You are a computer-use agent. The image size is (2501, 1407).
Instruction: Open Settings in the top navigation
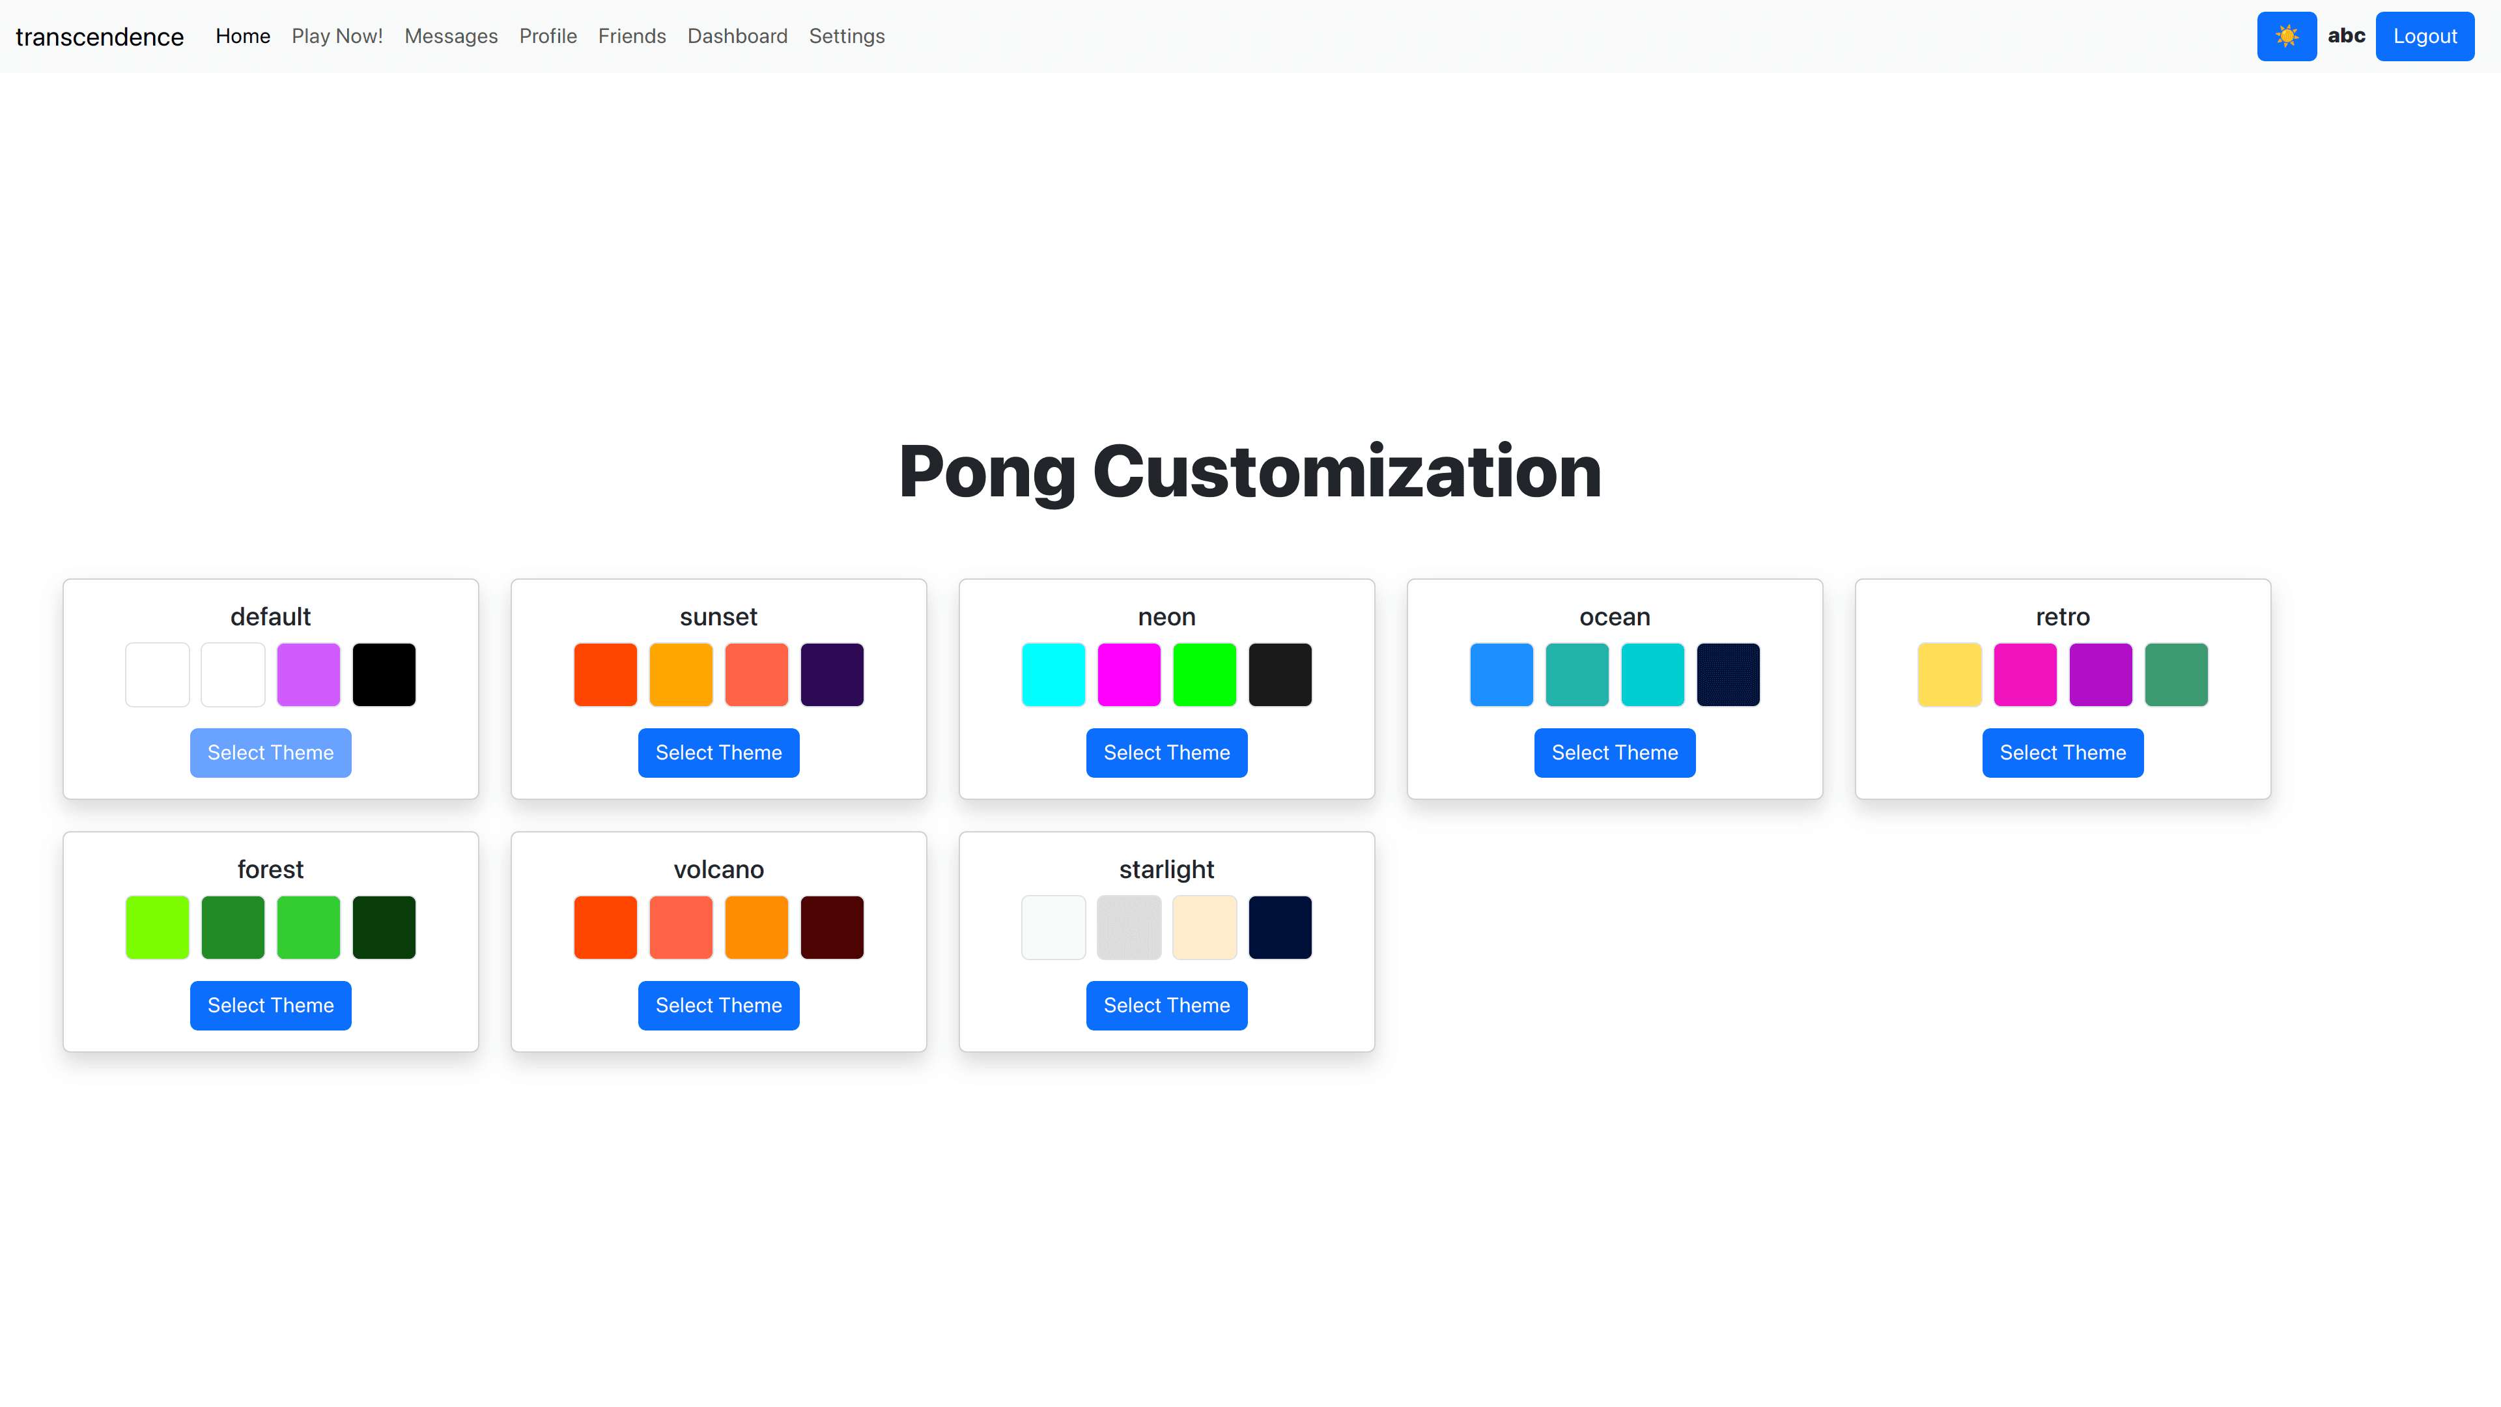click(x=845, y=36)
